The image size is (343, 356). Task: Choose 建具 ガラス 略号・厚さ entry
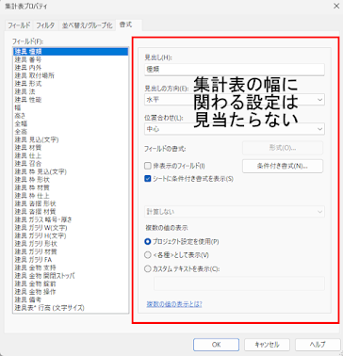pyautogui.click(x=71, y=219)
